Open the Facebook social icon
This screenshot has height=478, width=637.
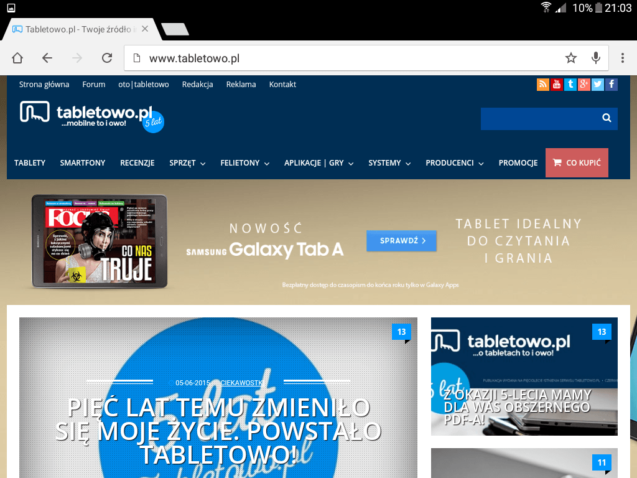coord(611,85)
